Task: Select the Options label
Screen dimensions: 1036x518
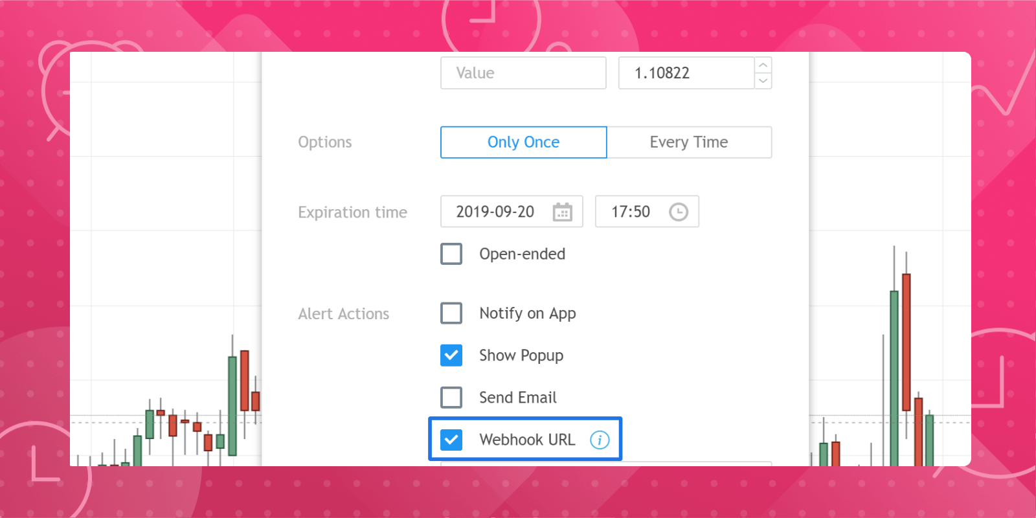Action: point(324,142)
